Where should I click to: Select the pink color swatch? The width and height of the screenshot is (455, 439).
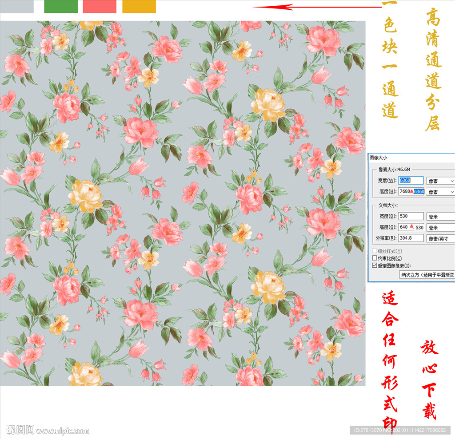pos(100,6)
